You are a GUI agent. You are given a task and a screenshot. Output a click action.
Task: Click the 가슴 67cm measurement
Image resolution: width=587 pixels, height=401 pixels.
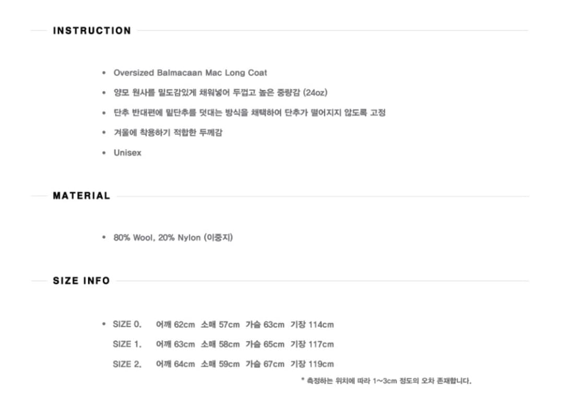pos(265,364)
